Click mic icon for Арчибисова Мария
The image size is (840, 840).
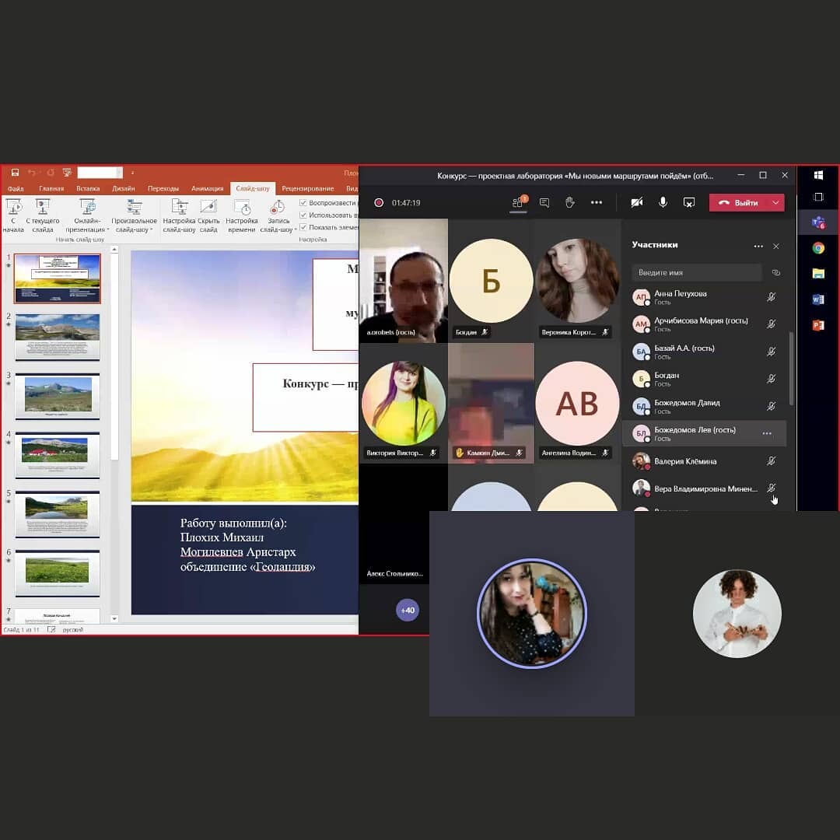pyautogui.click(x=771, y=324)
